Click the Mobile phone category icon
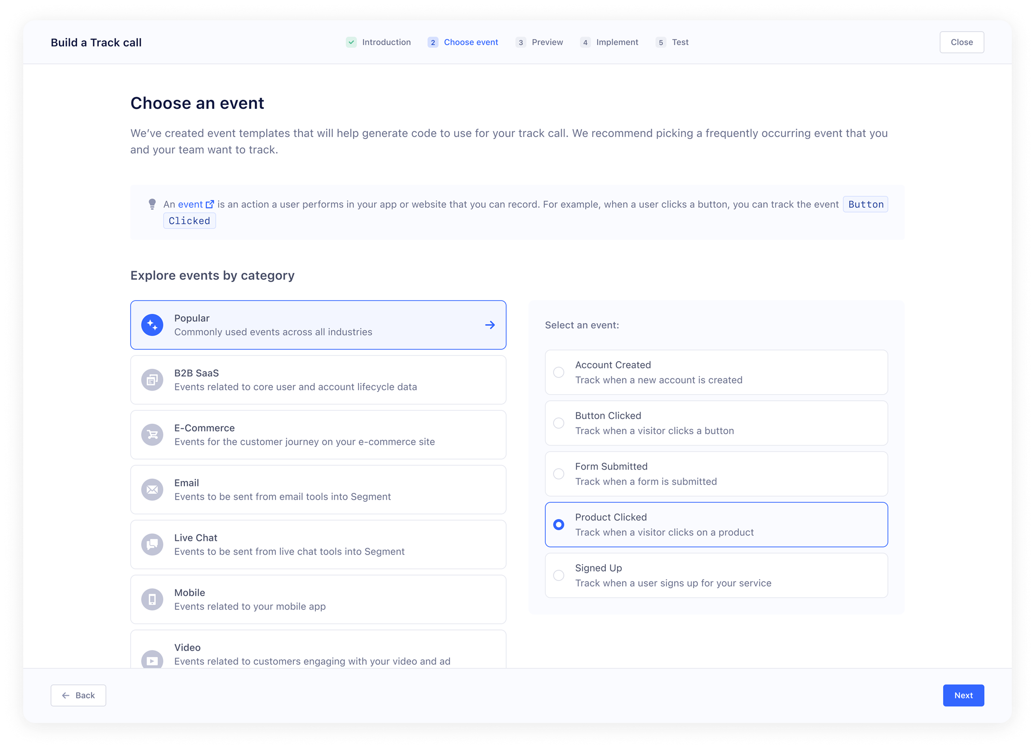Viewport: 1035px width, 749px height. (x=152, y=599)
